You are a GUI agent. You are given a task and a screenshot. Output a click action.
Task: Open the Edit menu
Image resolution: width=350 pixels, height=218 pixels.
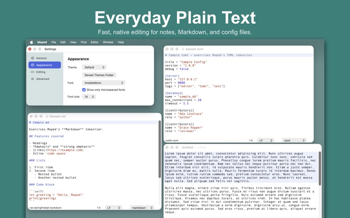[63, 42]
